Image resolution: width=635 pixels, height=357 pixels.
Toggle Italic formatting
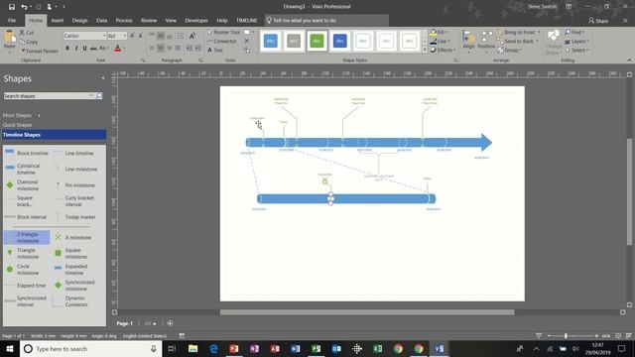coord(75,49)
